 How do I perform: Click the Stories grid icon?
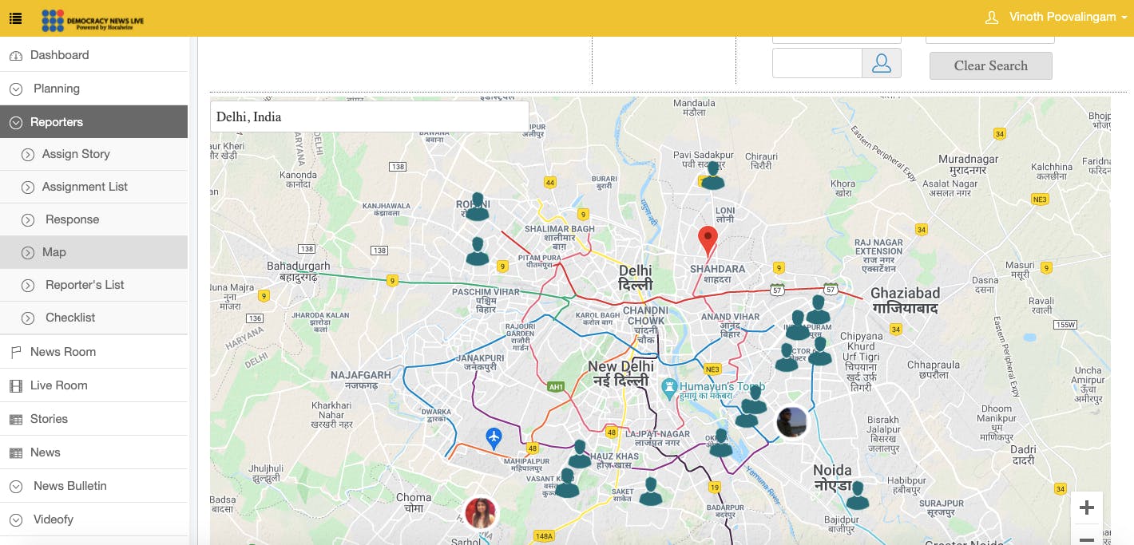(16, 420)
